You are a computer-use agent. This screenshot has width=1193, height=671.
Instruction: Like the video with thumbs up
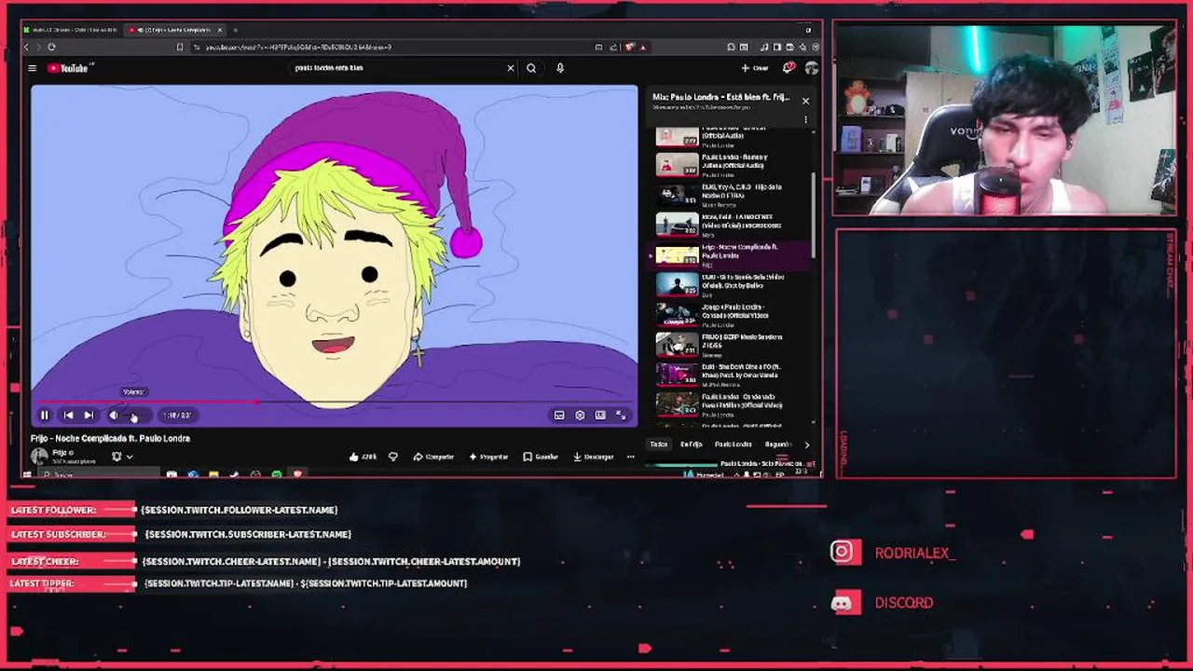[363, 457]
